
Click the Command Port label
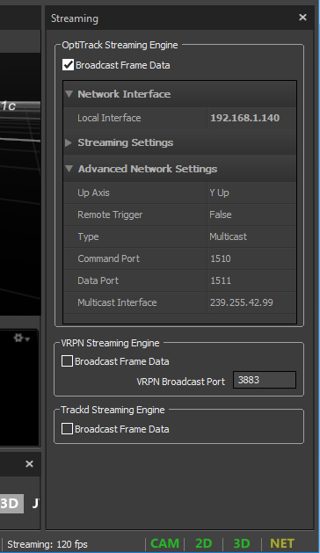[x=108, y=258]
